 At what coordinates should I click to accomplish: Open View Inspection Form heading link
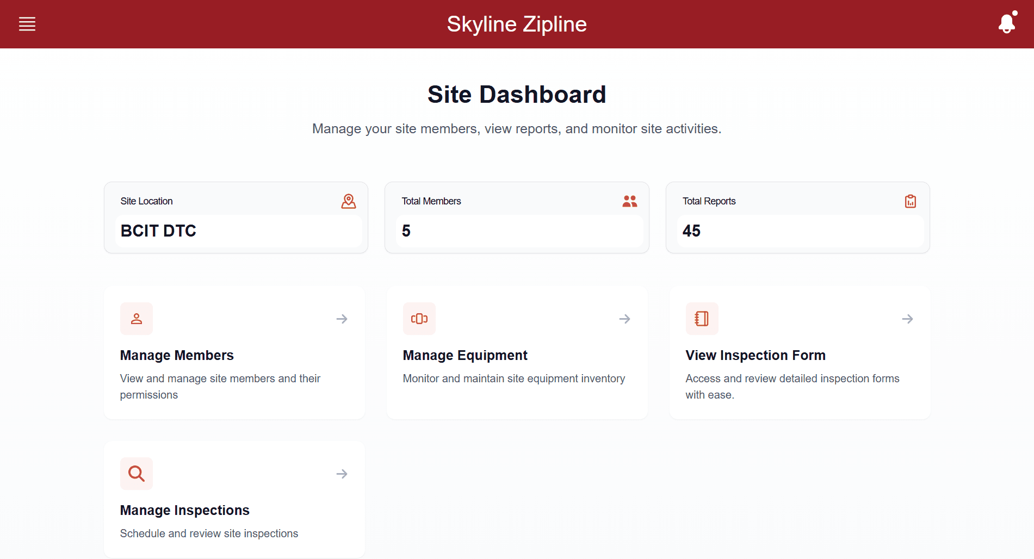tap(756, 355)
